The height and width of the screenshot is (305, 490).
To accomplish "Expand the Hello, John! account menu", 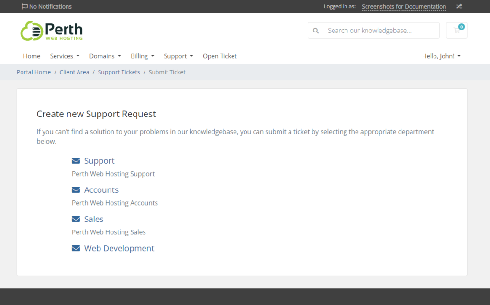I will coord(442,56).
